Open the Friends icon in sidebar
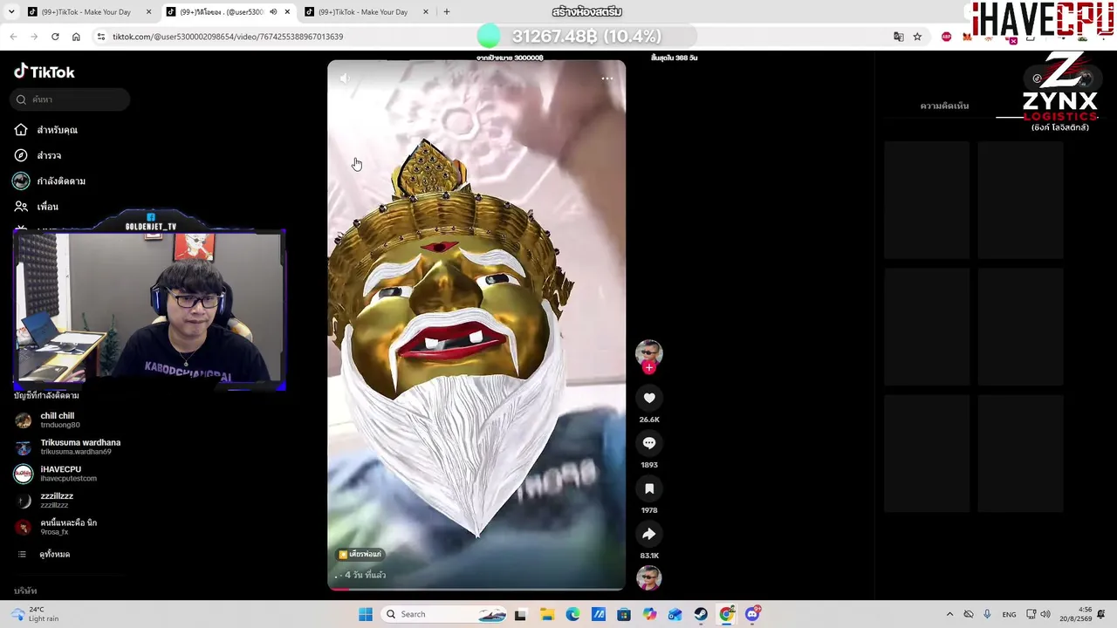The width and height of the screenshot is (1117, 628). coord(21,207)
